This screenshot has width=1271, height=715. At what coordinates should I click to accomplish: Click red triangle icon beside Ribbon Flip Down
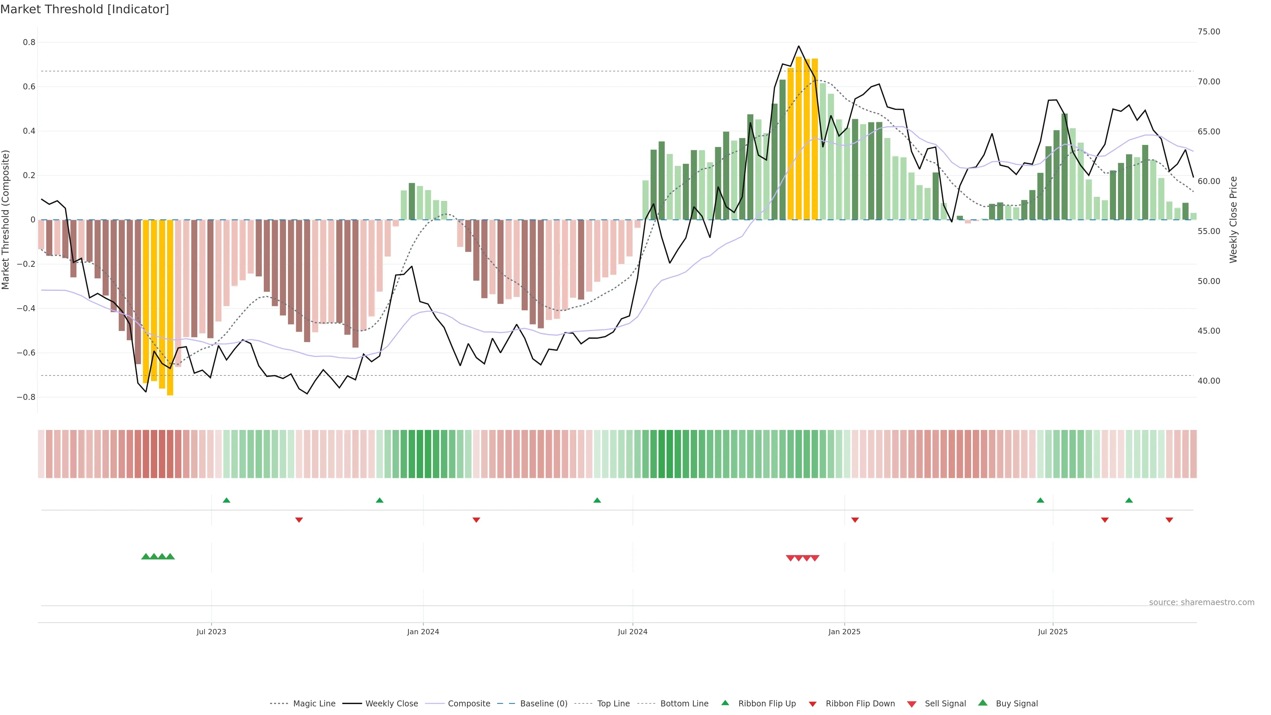[x=812, y=704]
